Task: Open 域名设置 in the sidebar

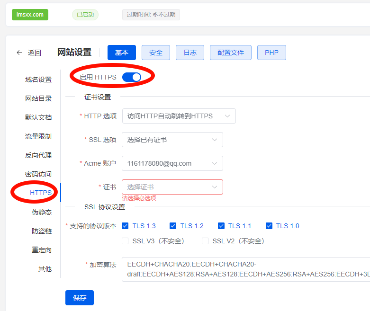Action: 38,80
